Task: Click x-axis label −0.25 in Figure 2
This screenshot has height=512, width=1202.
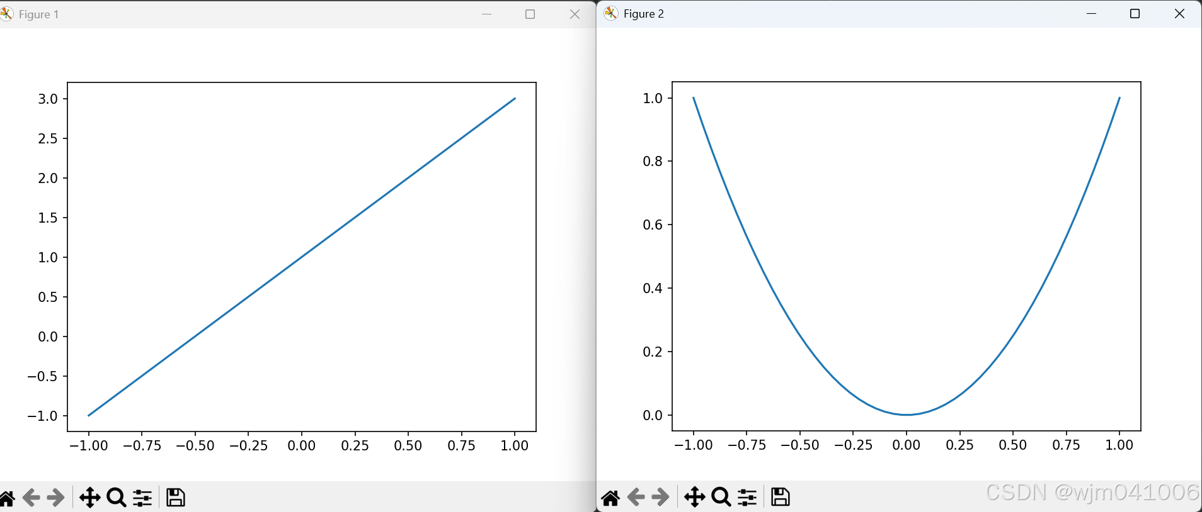Action: click(x=853, y=445)
